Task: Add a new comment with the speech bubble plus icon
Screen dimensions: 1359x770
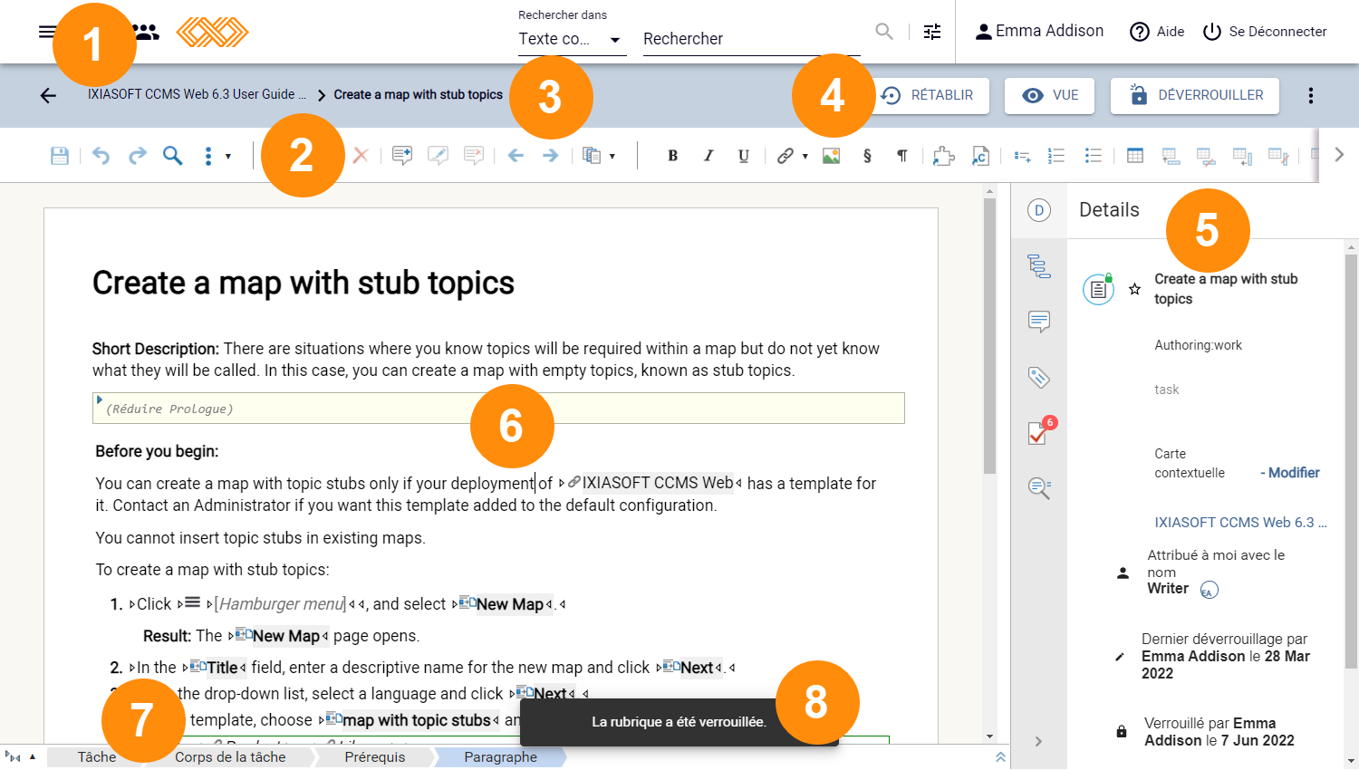Action: 402,156
